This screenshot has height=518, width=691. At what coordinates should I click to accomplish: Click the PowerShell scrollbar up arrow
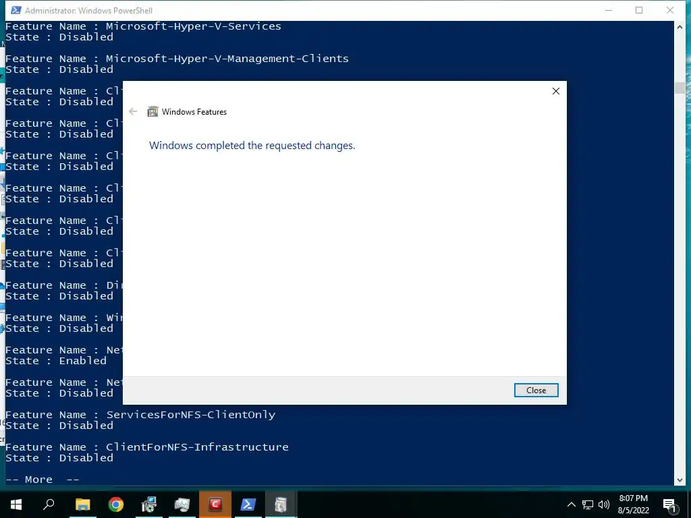pyautogui.click(x=680, y=27)
